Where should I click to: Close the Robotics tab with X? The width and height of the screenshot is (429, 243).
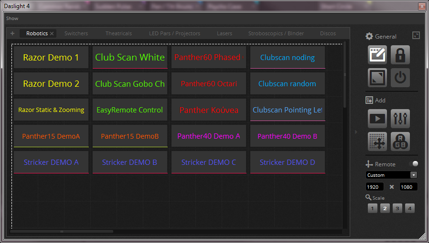pos(52,33)
